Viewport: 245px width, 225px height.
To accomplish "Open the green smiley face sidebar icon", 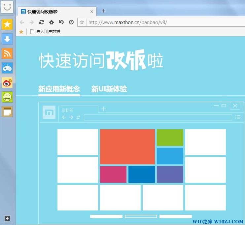I will (7, 97).
